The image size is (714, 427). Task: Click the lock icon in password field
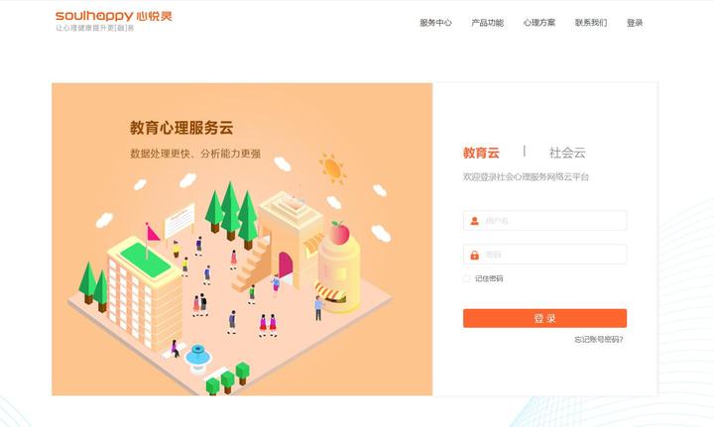[x=474, y=255]
